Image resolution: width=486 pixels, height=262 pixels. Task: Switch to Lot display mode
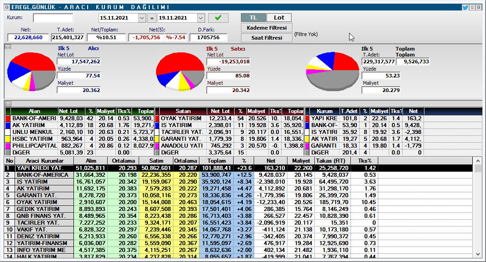[x=279, y=18]
